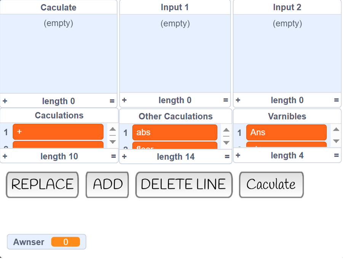Click plus icon in Input 1 list
Screen dimensions: 343x259
pyautogui.click(x=124, y=100)
